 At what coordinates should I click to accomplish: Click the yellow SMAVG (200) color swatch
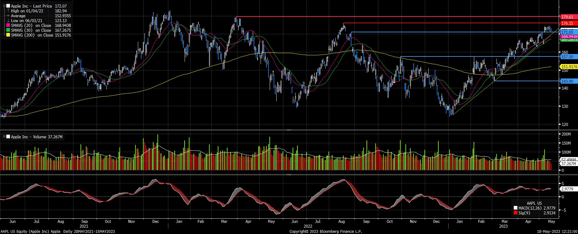tap(8, 35)
